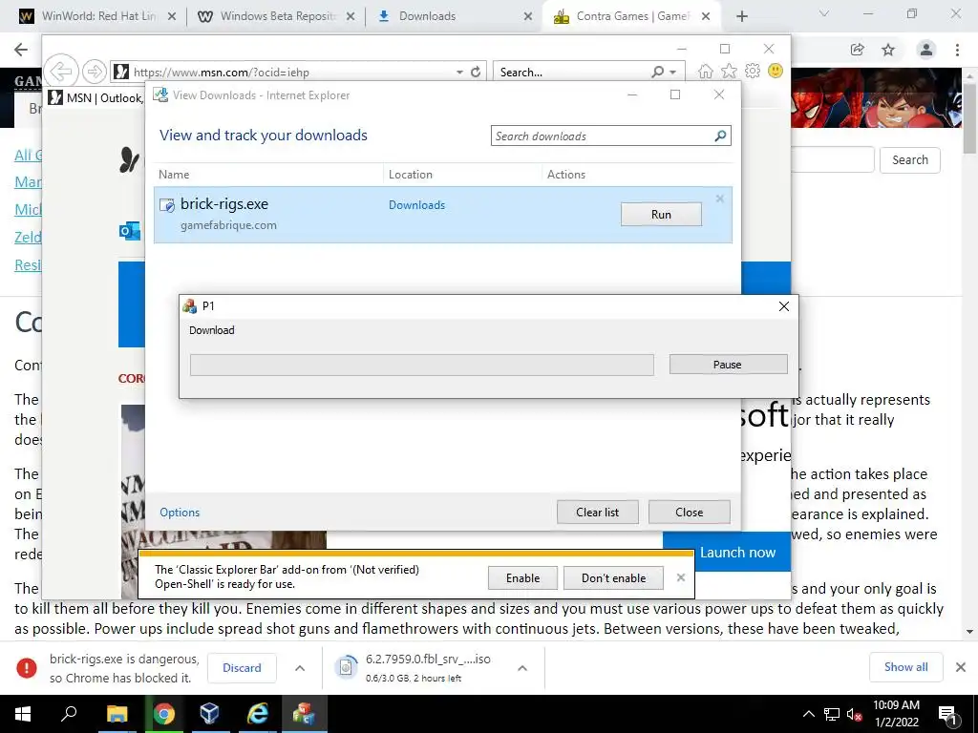
Task: Click Chrome taskbar icon
Action: (164, 714)
